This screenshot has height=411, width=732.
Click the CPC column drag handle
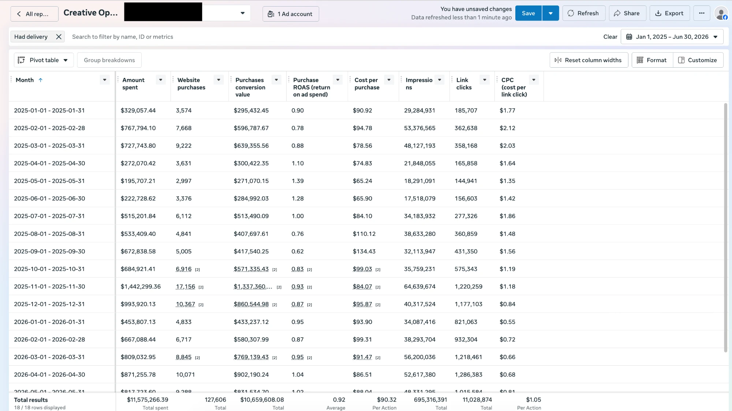point(497,79)
